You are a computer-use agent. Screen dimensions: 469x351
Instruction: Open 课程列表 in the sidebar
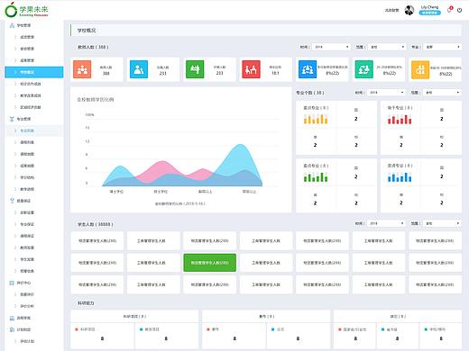(27, 142)
